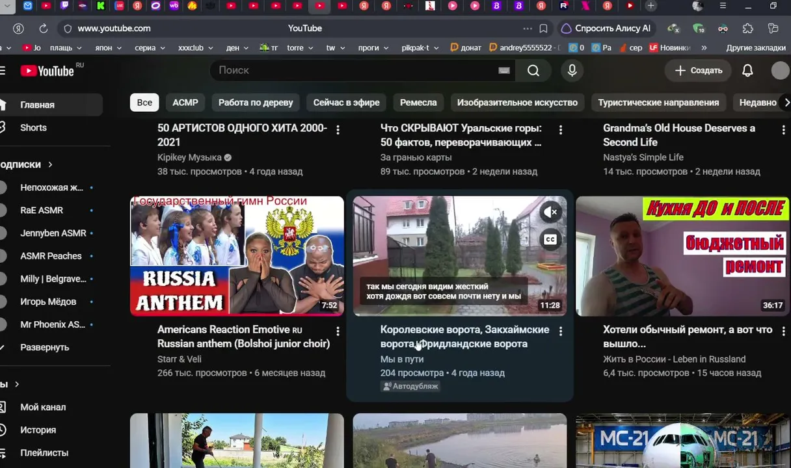Click Спросить Алису AI button
Viewport: 791px width, 468px height.
point(606,29)
